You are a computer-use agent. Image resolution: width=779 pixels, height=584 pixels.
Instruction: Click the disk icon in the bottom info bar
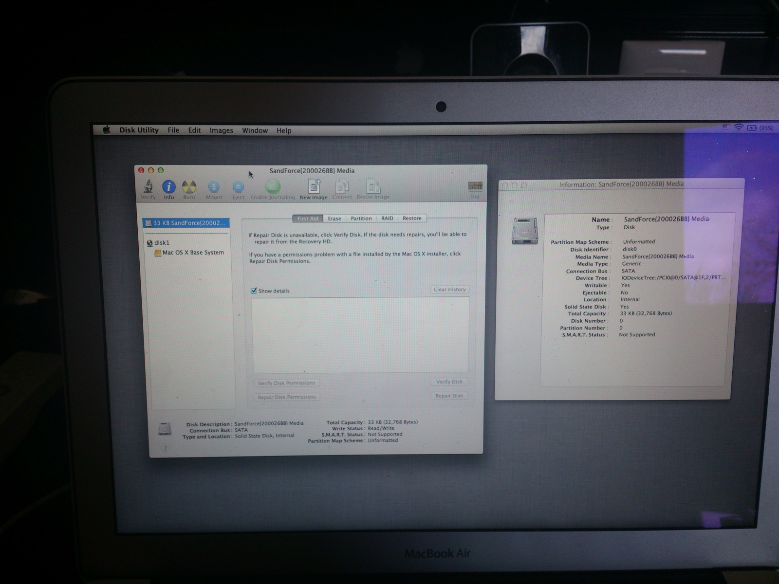(x=165, y=429)
